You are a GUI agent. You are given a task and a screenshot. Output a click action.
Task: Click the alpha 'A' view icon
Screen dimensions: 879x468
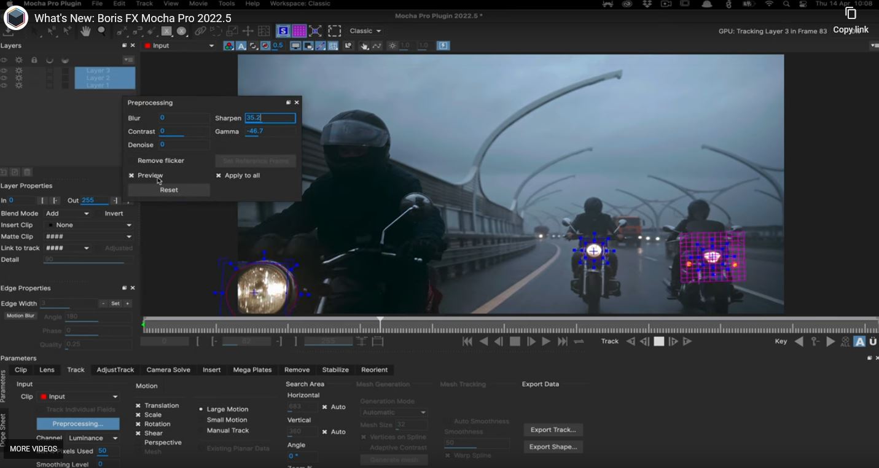241,46
